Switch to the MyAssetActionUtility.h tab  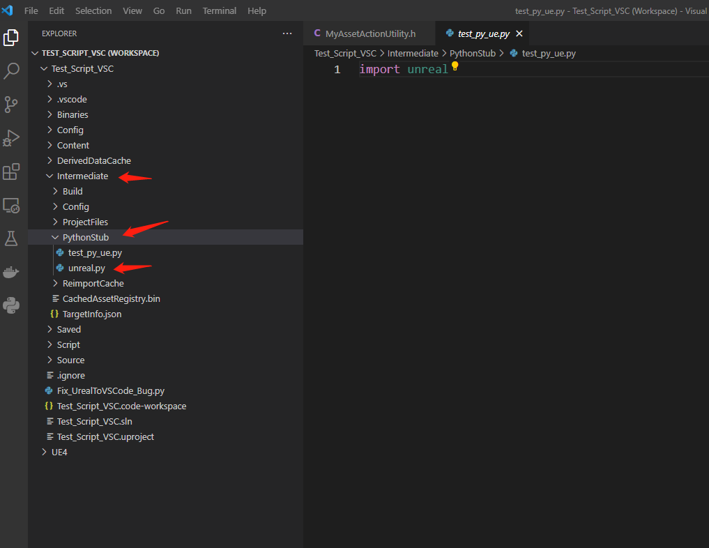point(369,33)
